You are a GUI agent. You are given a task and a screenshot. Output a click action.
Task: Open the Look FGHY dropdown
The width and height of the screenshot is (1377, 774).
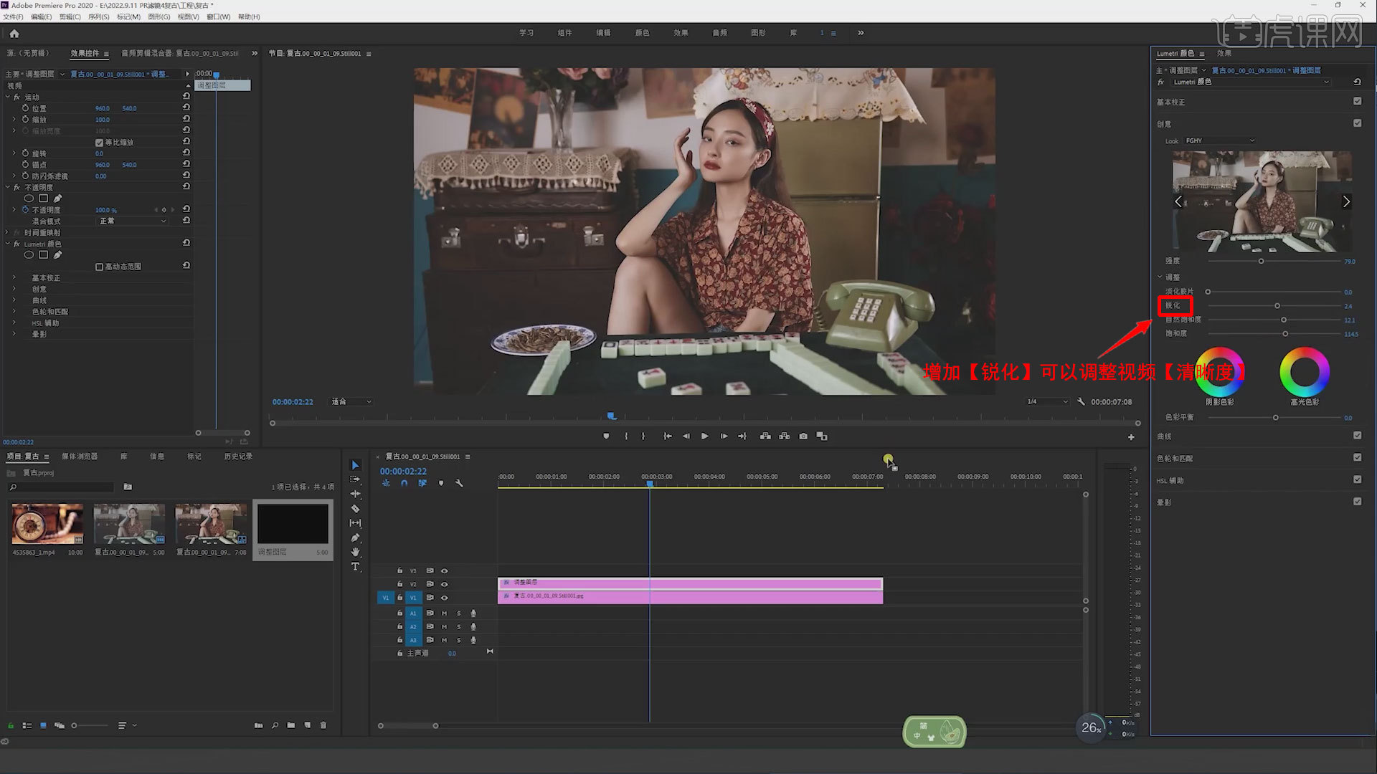click(x=1219, y=140)
